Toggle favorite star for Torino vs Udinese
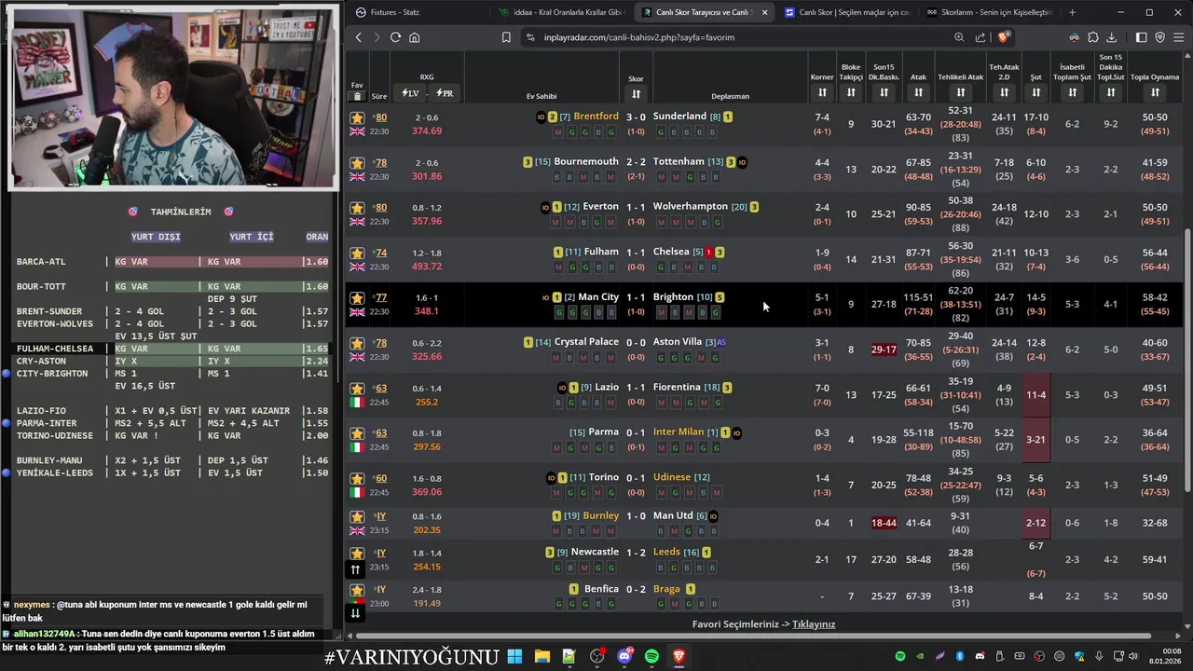This screenshot has height=671, width=1193. pyautogui.click(x=357, y=479)
